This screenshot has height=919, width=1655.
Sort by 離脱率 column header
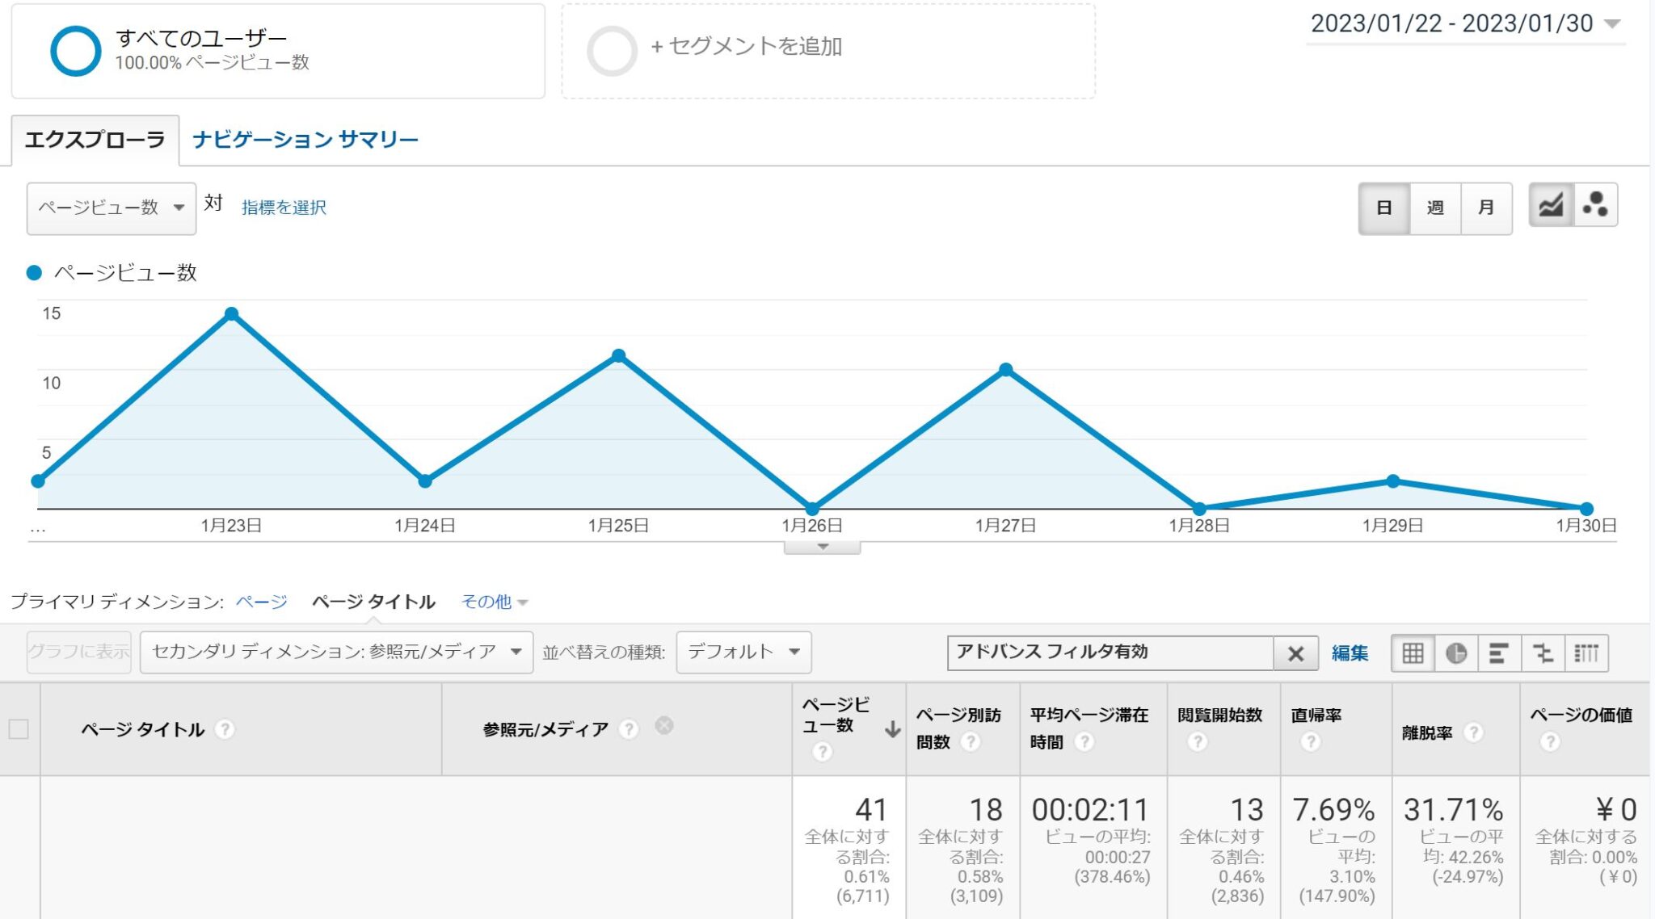(1427, 732)
